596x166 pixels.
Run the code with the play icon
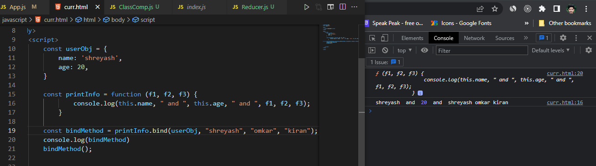[x=306, y=7]
